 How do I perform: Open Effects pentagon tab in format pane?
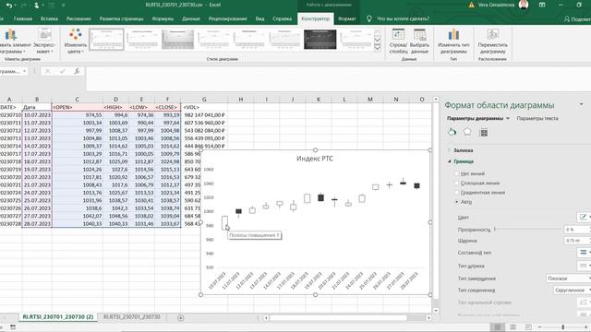coord(467,132)
